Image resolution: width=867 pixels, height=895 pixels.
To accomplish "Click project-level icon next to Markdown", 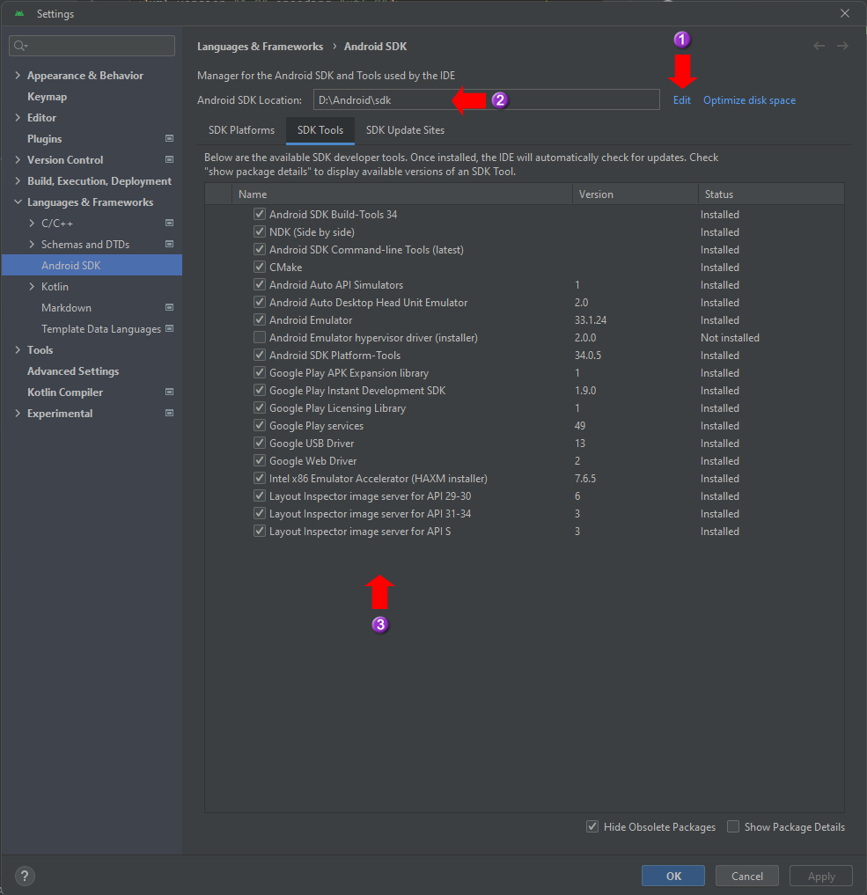I will pos(170,308).
